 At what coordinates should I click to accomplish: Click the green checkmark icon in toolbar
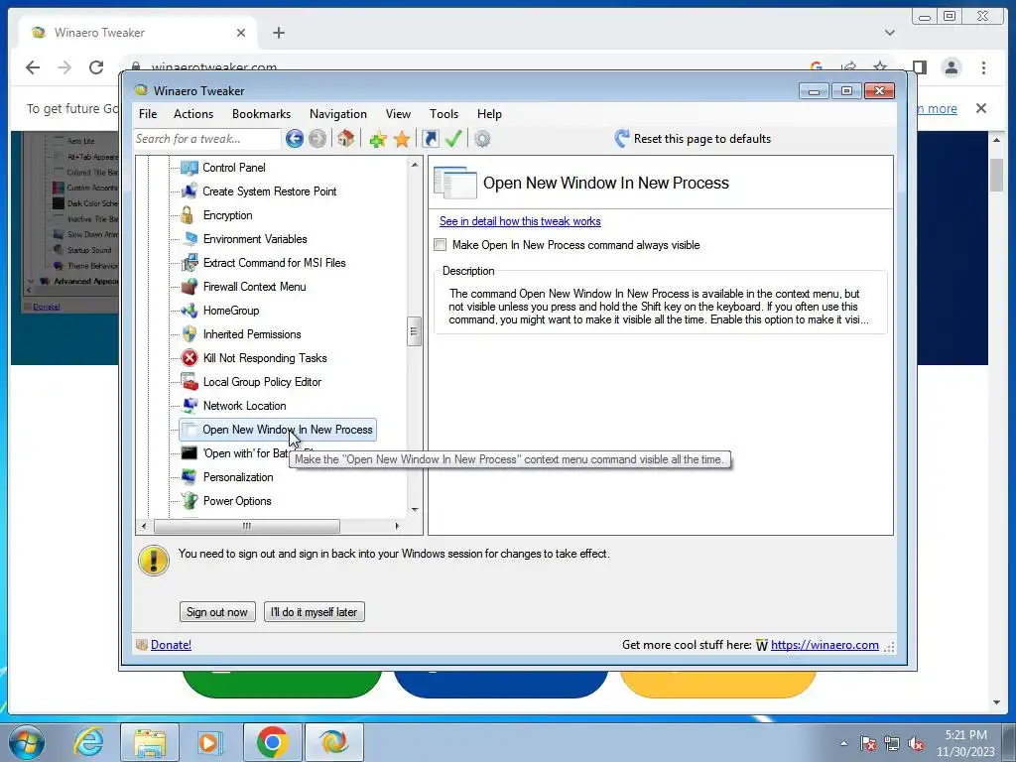(453, 139)
